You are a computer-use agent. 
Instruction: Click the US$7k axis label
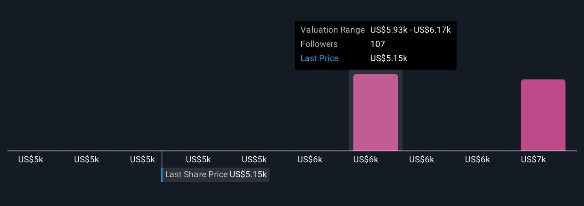click(533, 159)
